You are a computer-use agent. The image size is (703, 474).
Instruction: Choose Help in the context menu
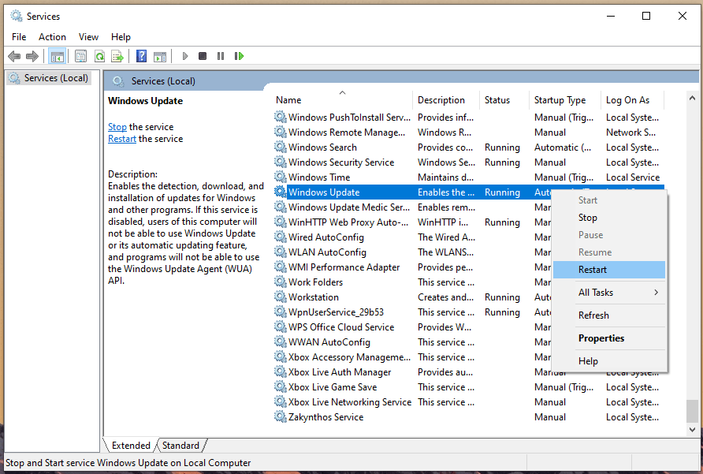tap(609, 361)
